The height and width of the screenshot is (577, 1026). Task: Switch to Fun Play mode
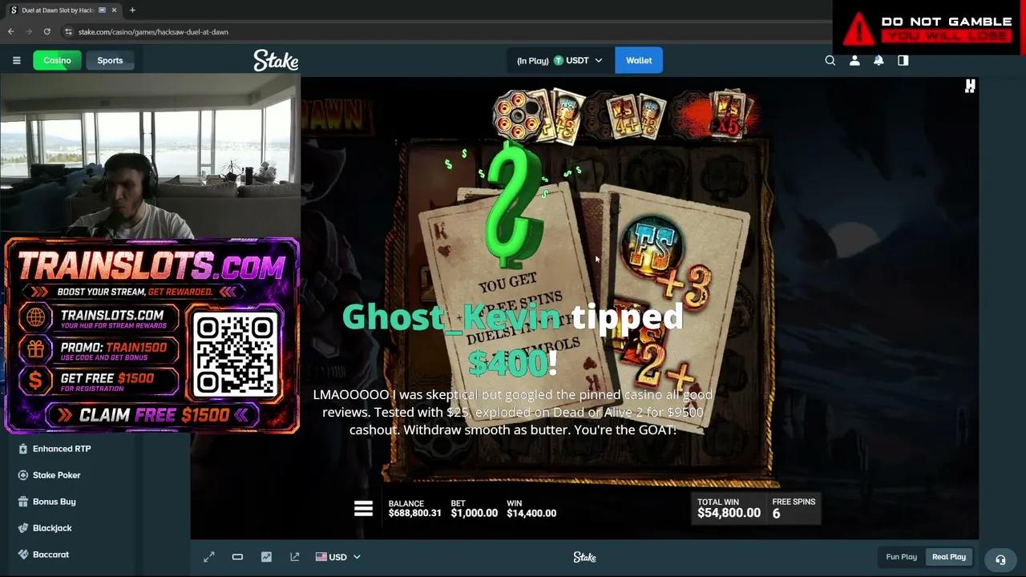pyautogui.click(x=901, y=557)
